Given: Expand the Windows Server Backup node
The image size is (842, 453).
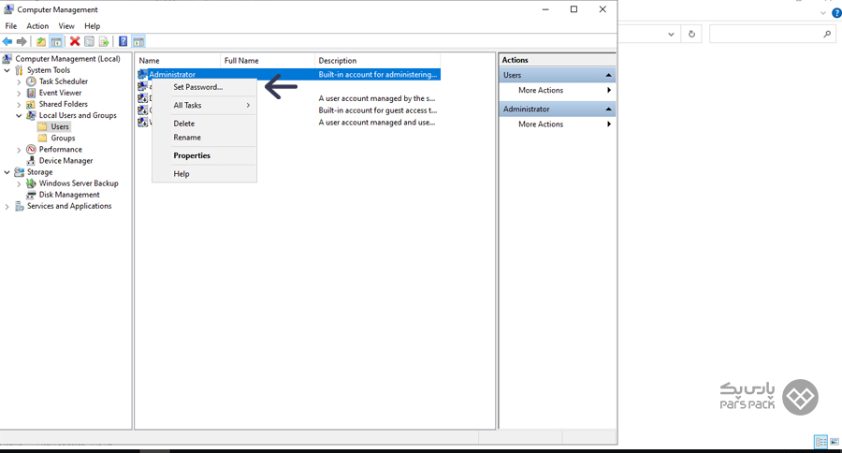Looking at the screenshot, I should (x=19, y=183).
